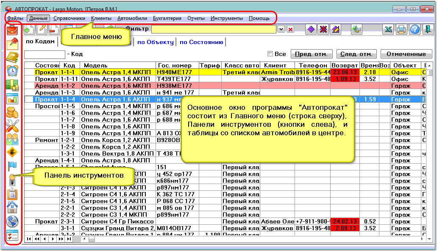Open the Бухгалтерия menu

tap(167, 18)
